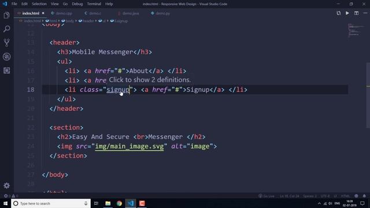This screenshot has height=208, width=370.
Task: Click the closing header tag on line 20
Action: [x=66, y=109]
